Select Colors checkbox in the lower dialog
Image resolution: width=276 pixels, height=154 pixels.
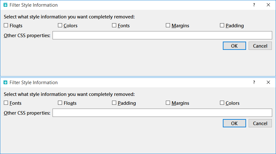coord(222,103)
